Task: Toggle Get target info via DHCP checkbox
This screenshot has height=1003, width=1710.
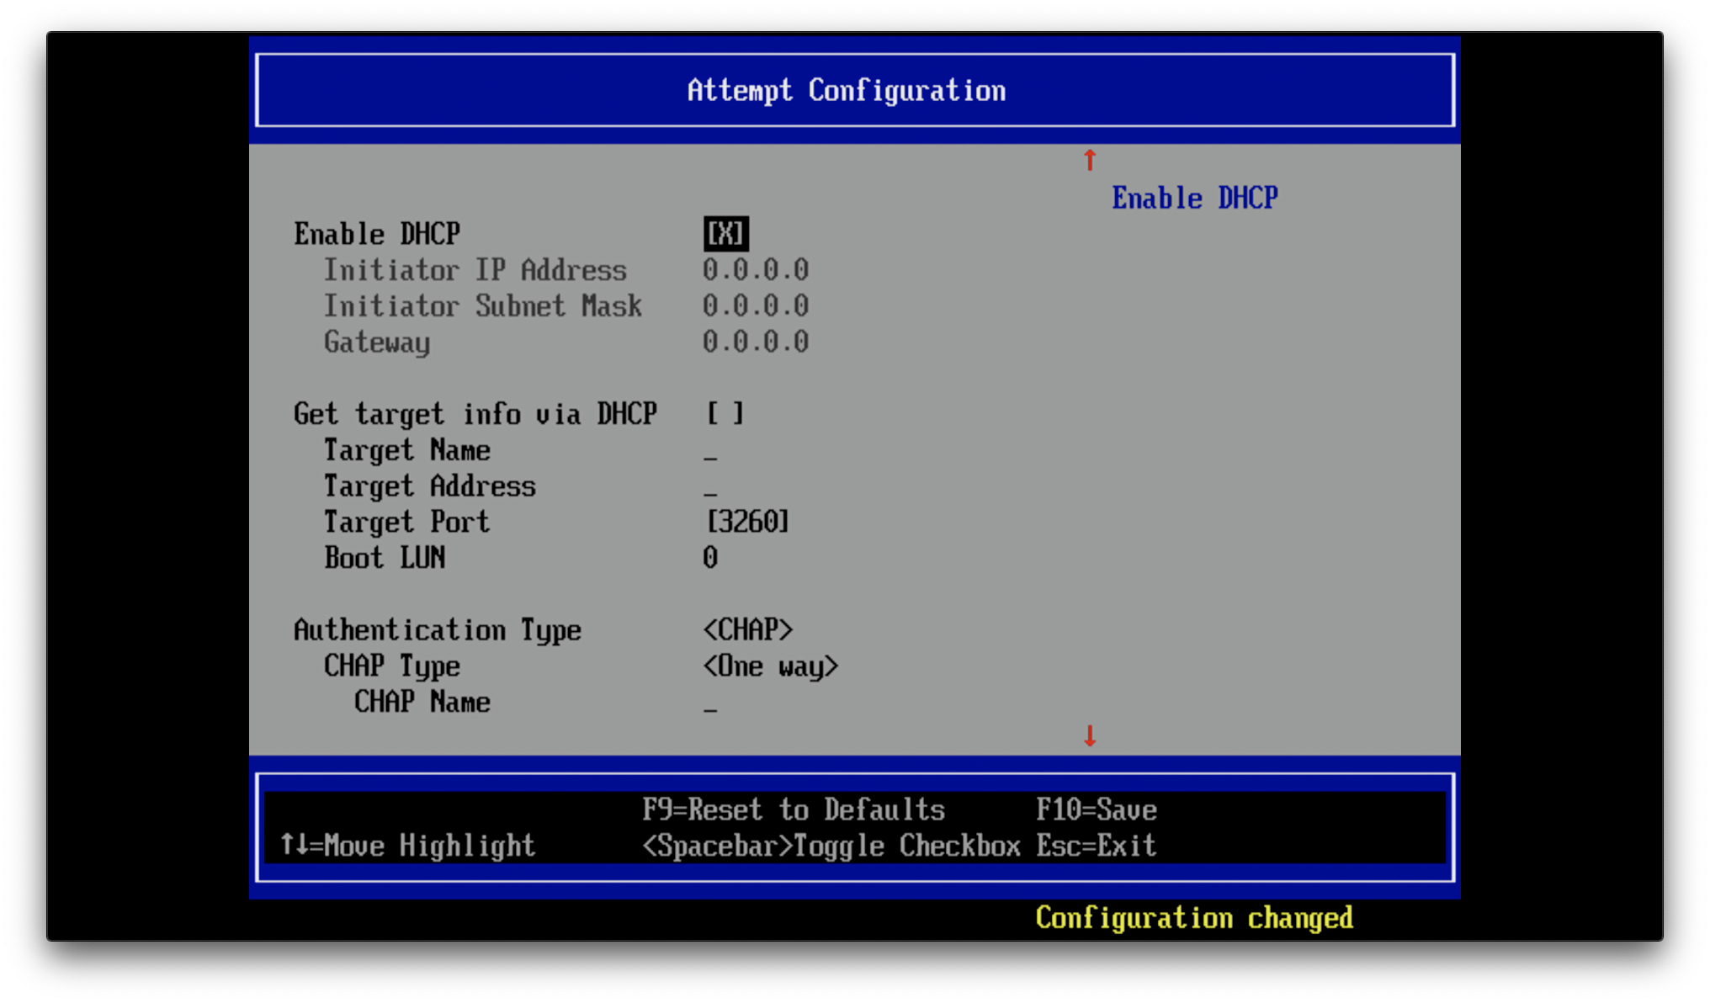Action: pyautogui.click(x=725, y=414)
